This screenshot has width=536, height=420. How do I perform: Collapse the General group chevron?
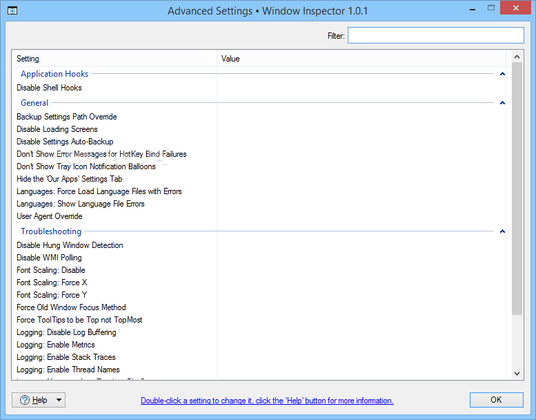click(x=502, y=103)
